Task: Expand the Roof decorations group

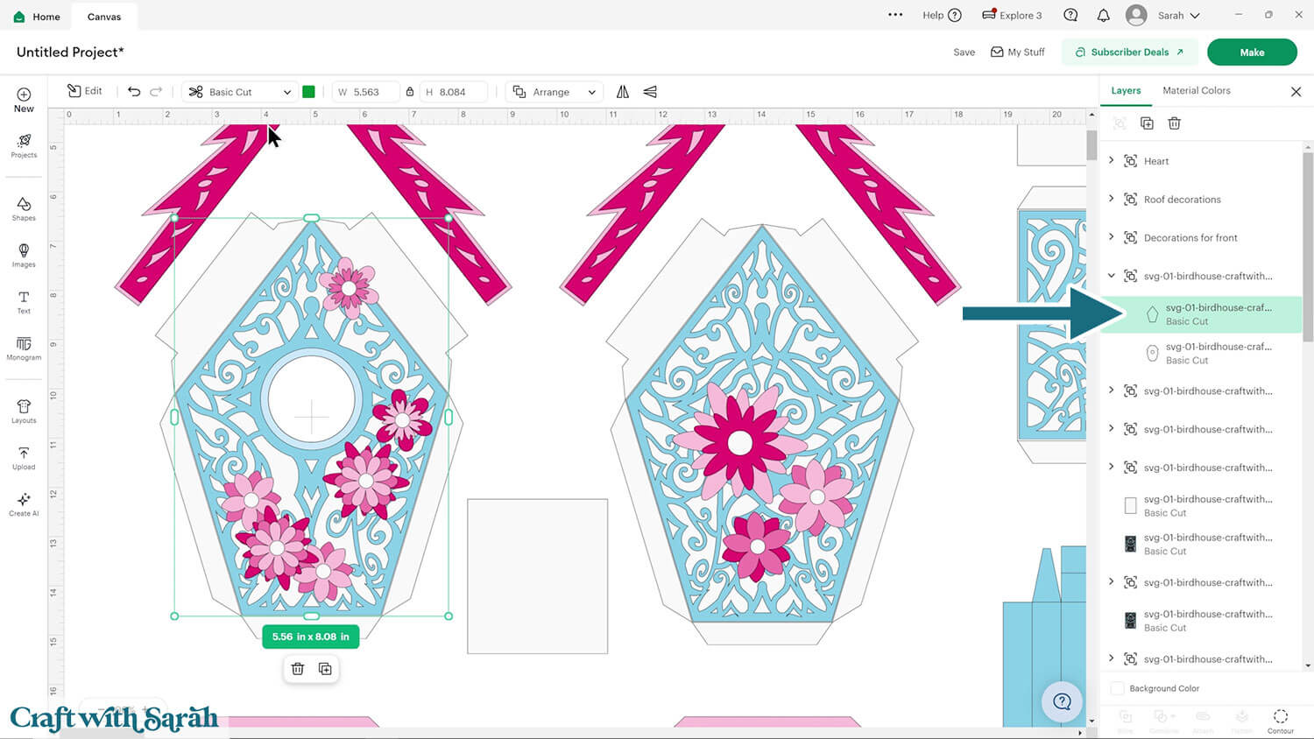Action: [x=1112, y=199]
